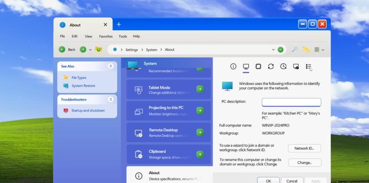The width and height of the screenshot is (369, 183).
Task: Click the Startup and shutdown icon
Action: pos(66,111)
